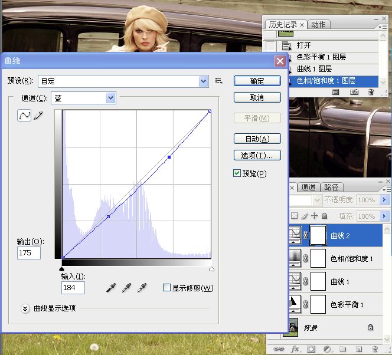392x355 pixels.
Task: Switch to the 路径 paths tab
Action: (332, 187)
